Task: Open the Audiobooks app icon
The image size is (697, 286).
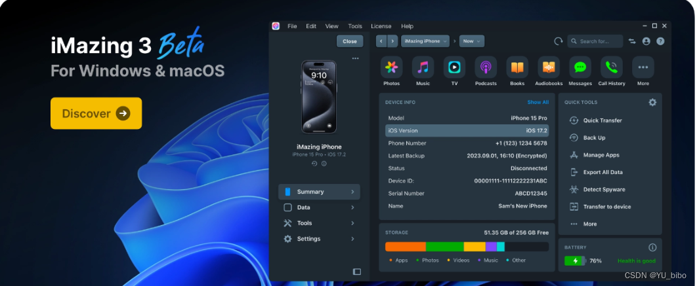Action: click(549, 67)
